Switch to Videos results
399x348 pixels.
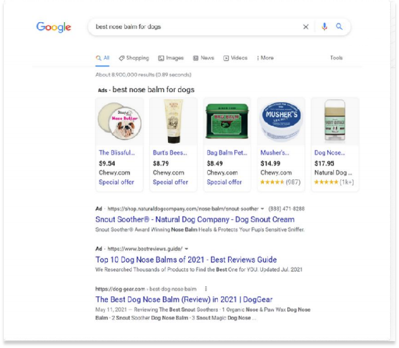[x=235, y=58]
